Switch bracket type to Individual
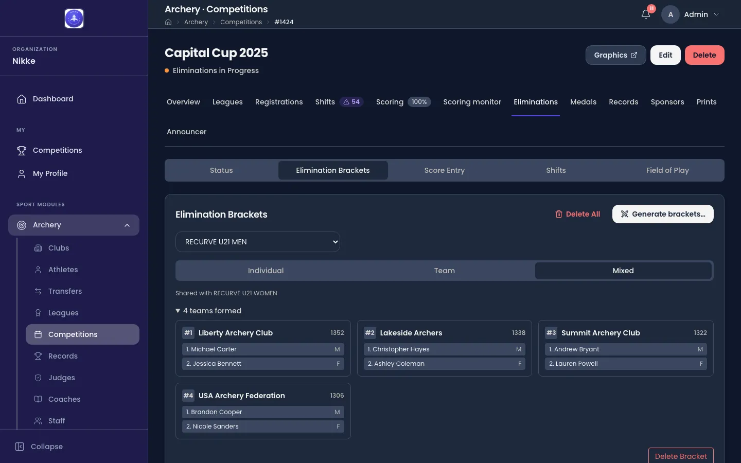The height and width of the screenshot is (463, 741). coord(266,271)
